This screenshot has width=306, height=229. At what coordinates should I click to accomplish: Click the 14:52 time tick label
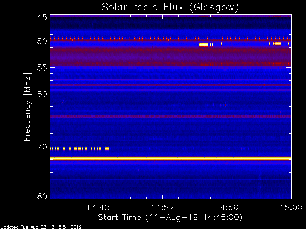point(163,208)
